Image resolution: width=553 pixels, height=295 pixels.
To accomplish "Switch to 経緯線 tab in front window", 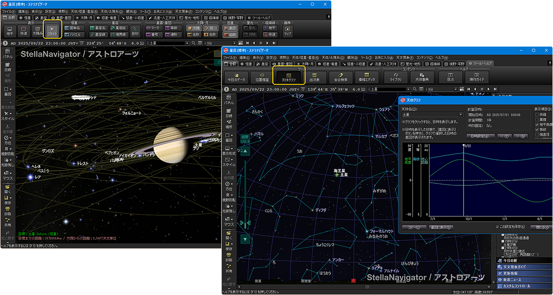I will (434, 64).
